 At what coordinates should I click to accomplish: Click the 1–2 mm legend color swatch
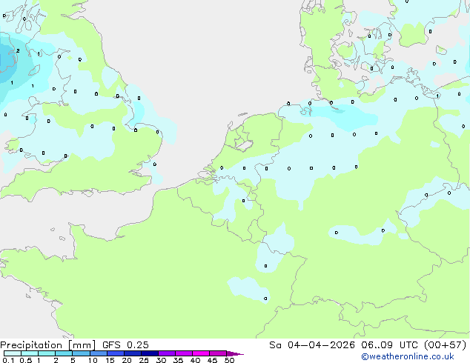point(47,353)
